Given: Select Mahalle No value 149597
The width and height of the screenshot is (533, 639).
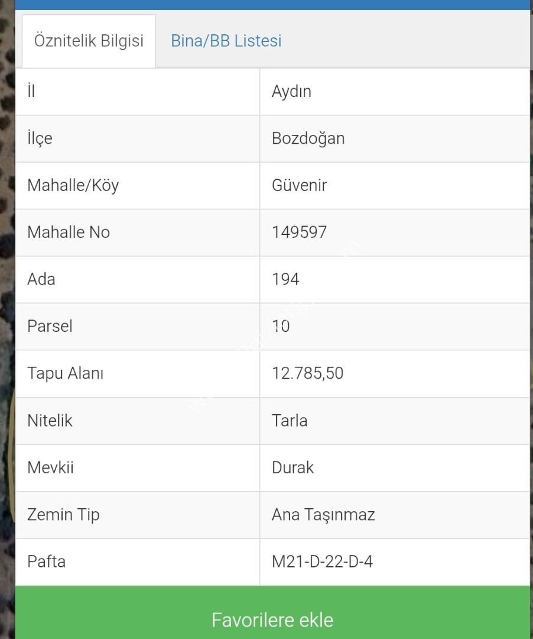Looking at the screenshot, I should 299,233.
